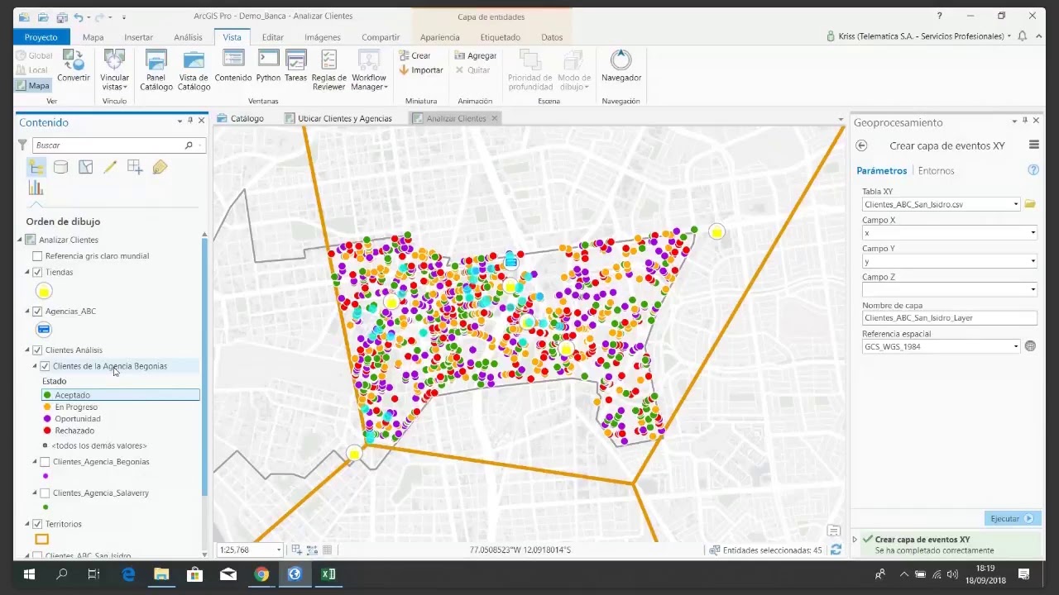Click Oportunidad purple symbol
Viewport: 1059px width, 595px height.
coord(47,419)
